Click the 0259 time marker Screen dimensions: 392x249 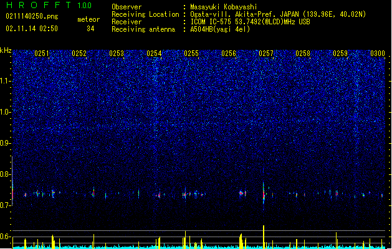point(340,54)
